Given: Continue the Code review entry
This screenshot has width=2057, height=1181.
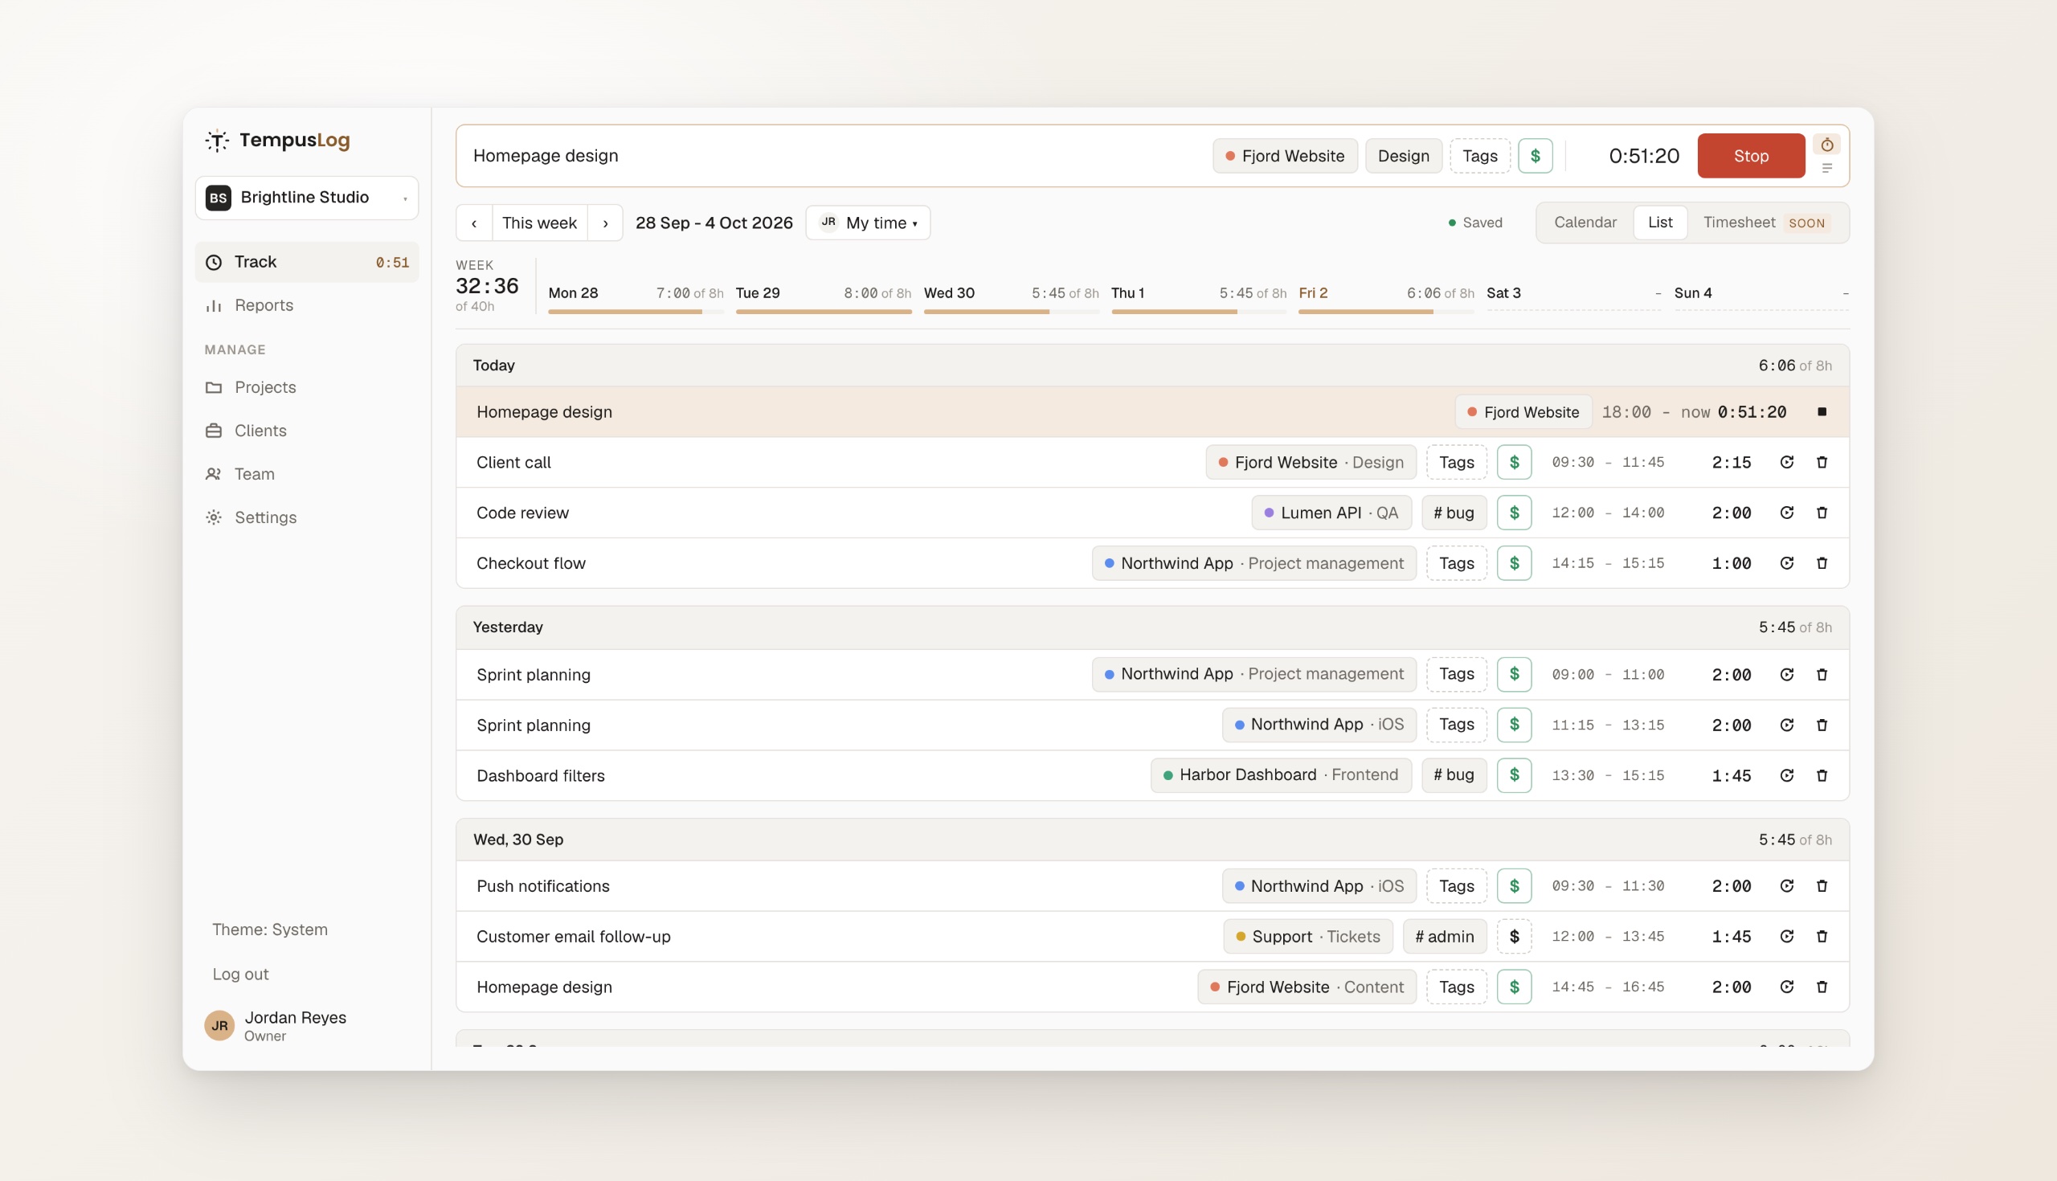Looking at the screenshot, I should (x=1786, y=513).
